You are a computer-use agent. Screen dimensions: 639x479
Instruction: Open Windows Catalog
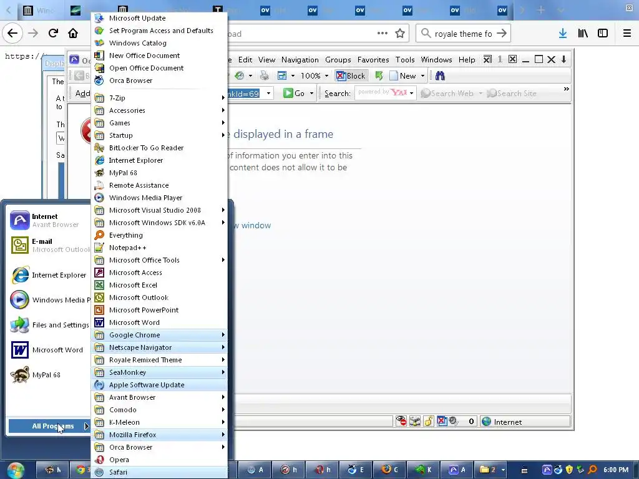pyautogui.click(x=159, y=43)
